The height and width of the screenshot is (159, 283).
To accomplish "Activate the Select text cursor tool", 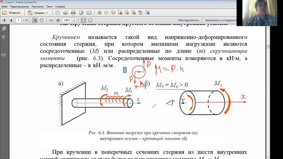I will pyautogui.click(x=34, y=20).
